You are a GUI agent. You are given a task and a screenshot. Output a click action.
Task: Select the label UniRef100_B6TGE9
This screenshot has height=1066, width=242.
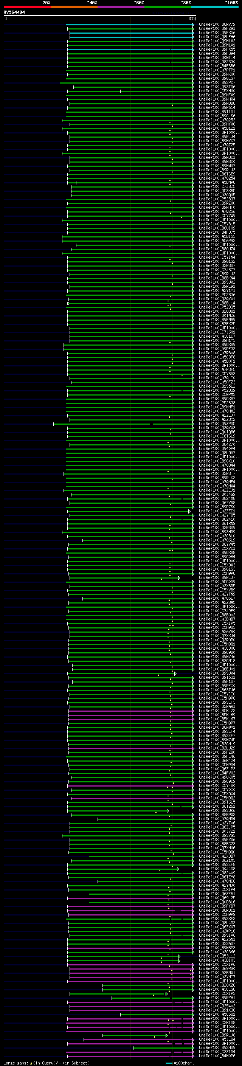coord(217,174)
